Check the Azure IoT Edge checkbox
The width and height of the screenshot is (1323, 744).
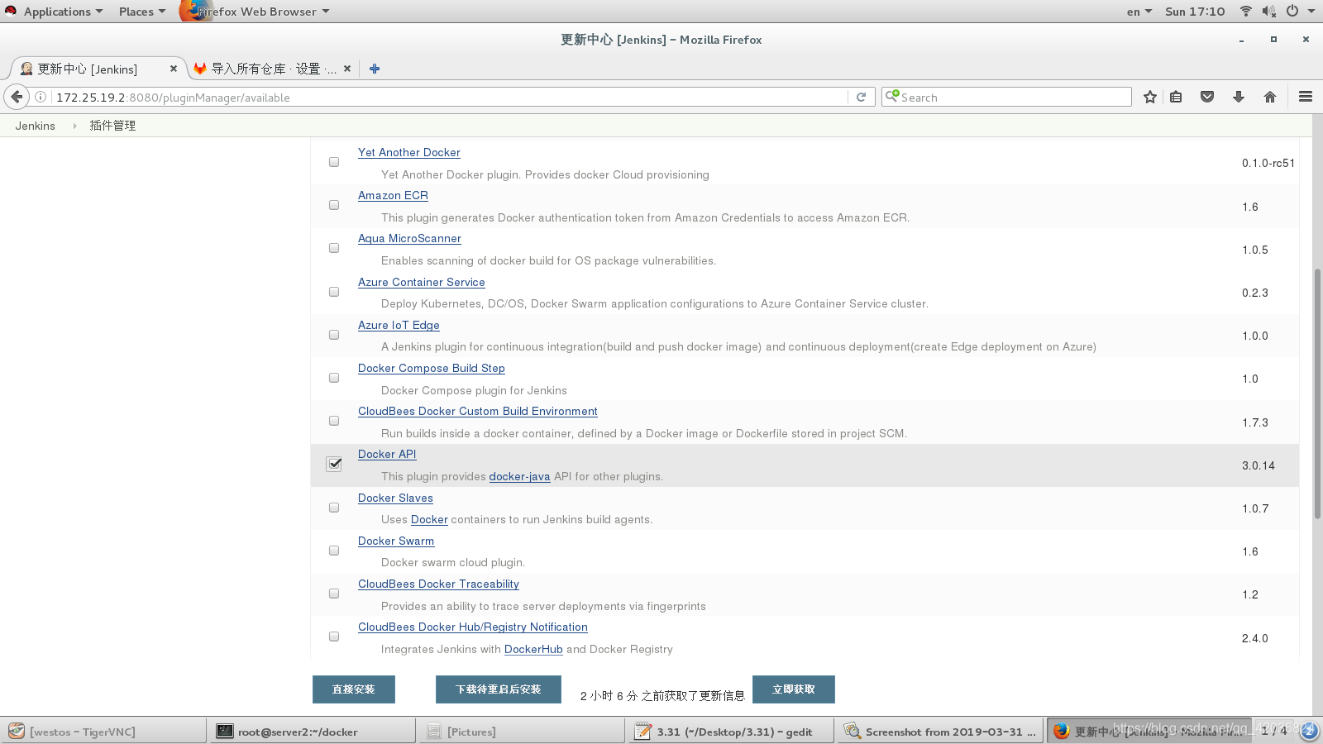(334, 335)
